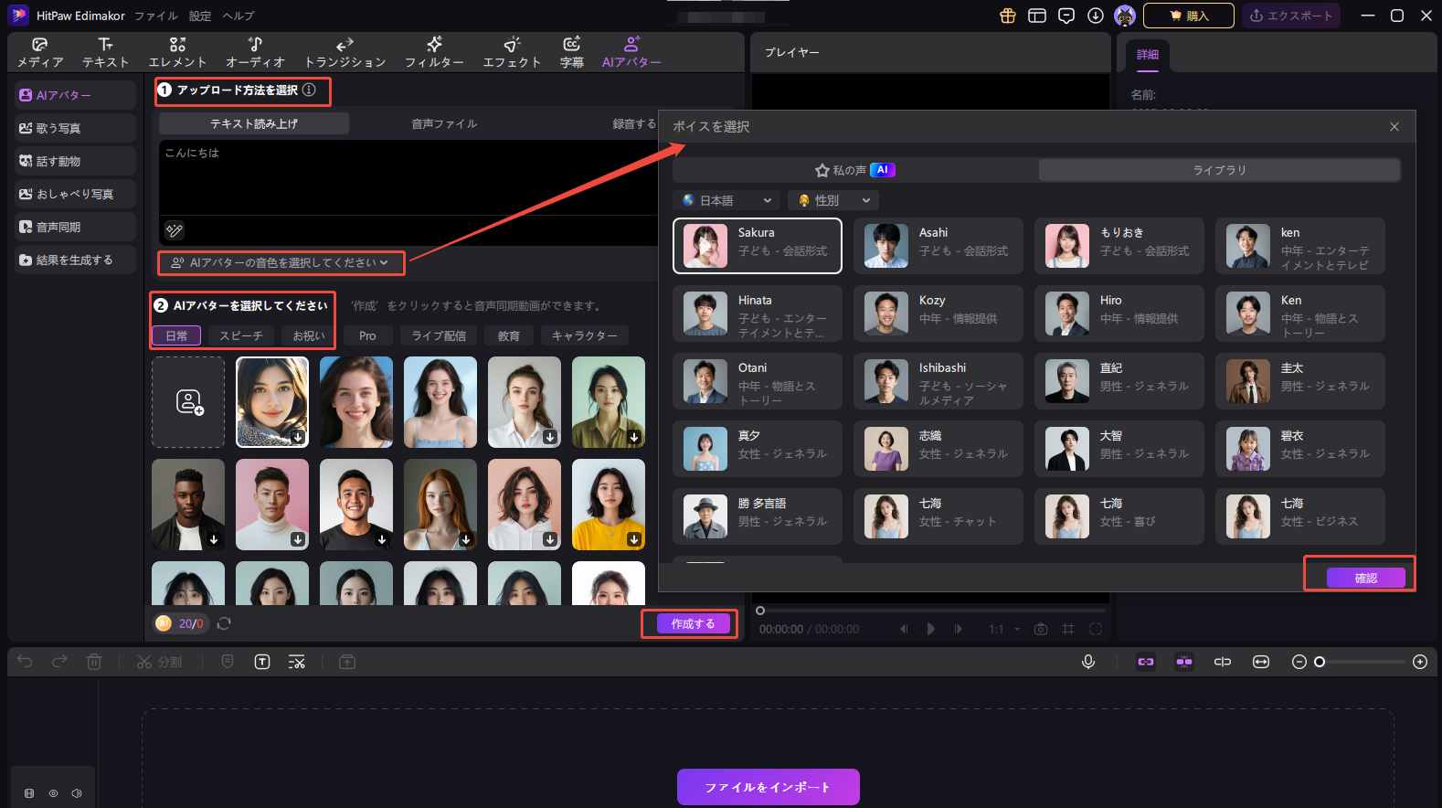
Task: Close the ボイスを選択 dialog
Action: click(x=1394, y=127)
